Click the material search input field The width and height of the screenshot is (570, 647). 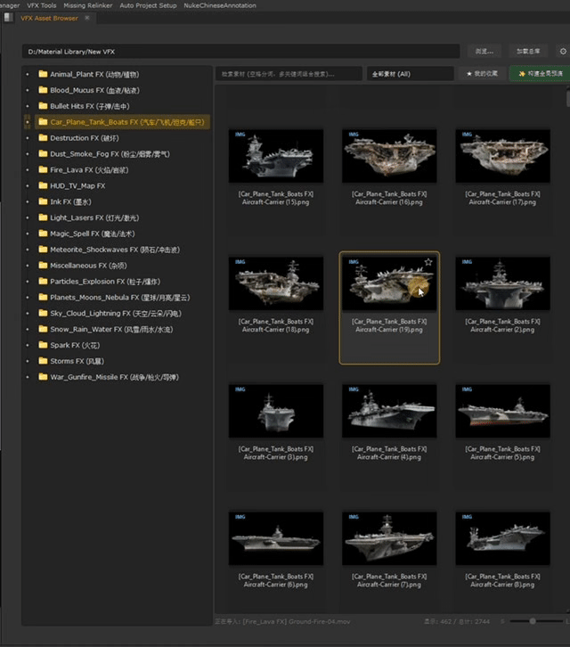point(289,74)
